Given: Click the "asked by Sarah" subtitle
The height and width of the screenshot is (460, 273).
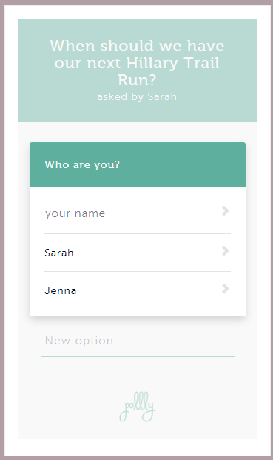Looking at the screenshot, I should point(137,96).
